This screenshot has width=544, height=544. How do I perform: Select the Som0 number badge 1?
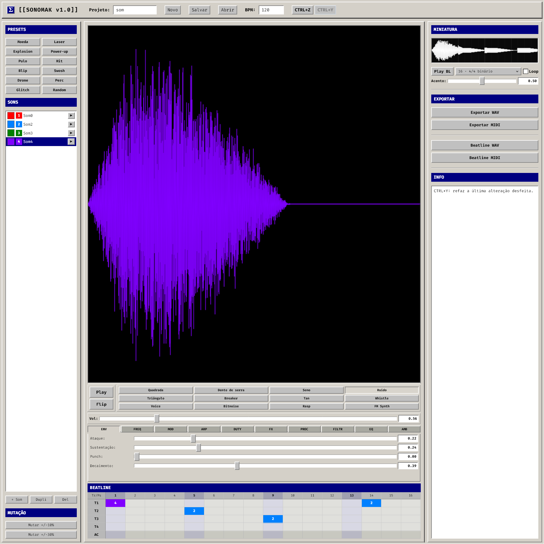(19, 115)
